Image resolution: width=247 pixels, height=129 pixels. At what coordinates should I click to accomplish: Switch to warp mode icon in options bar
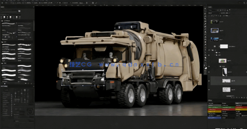coord(87,3)
